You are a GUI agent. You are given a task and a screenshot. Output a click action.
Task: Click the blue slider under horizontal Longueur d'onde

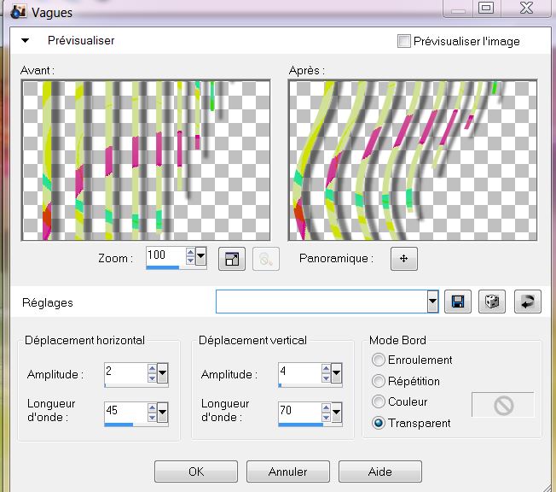point(119,425)
